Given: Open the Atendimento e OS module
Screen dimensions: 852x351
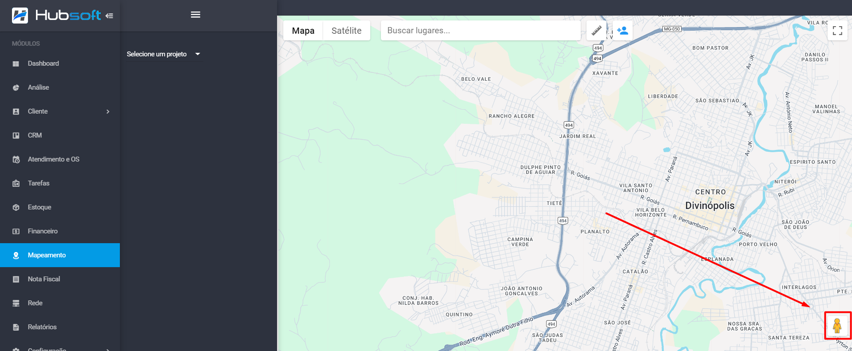Looking at the screenshot, I should point(60,159).
